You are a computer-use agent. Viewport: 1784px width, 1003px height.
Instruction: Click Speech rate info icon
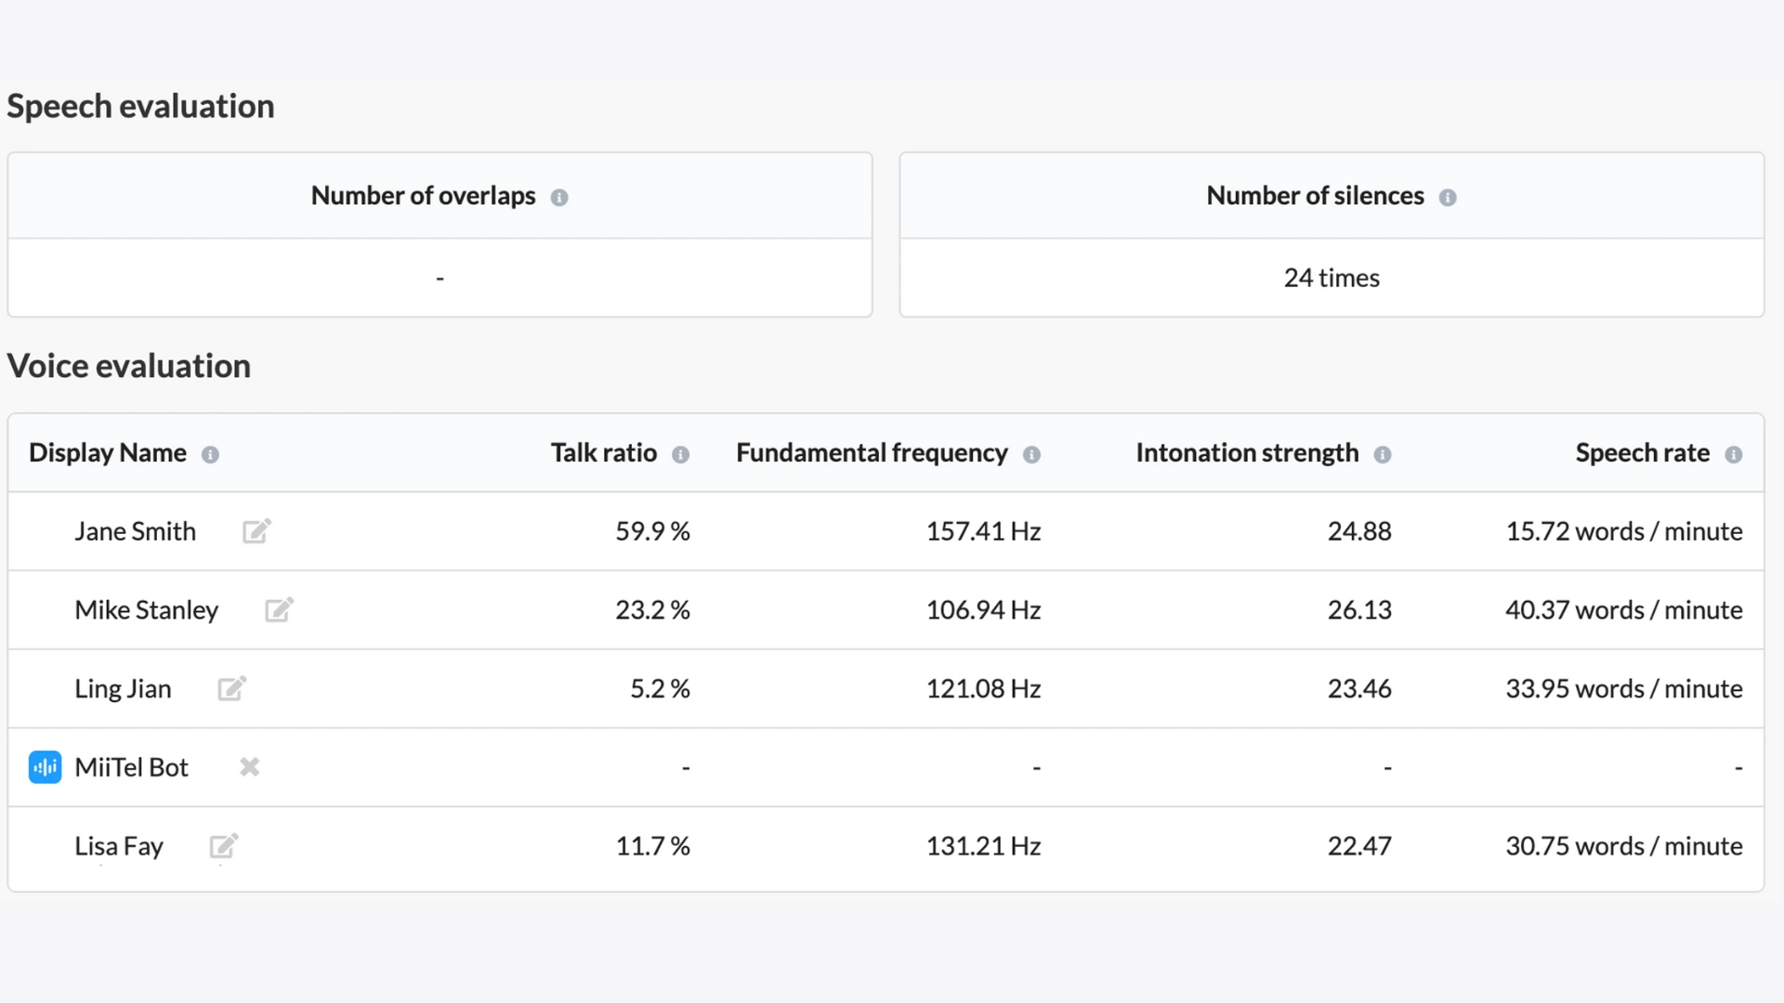(1734, 455)
